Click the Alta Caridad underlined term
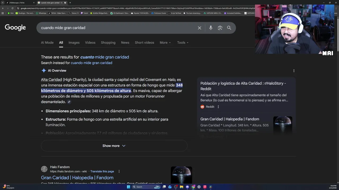Viewport: 339px width, 190px height. pyautogui.click(x=51, y=80)
